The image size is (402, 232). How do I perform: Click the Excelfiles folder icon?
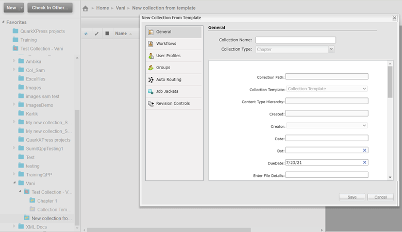tap(21, 78)
